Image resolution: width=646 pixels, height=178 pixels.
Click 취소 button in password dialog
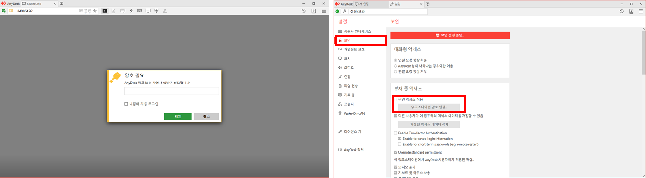(x=206, y=116)
